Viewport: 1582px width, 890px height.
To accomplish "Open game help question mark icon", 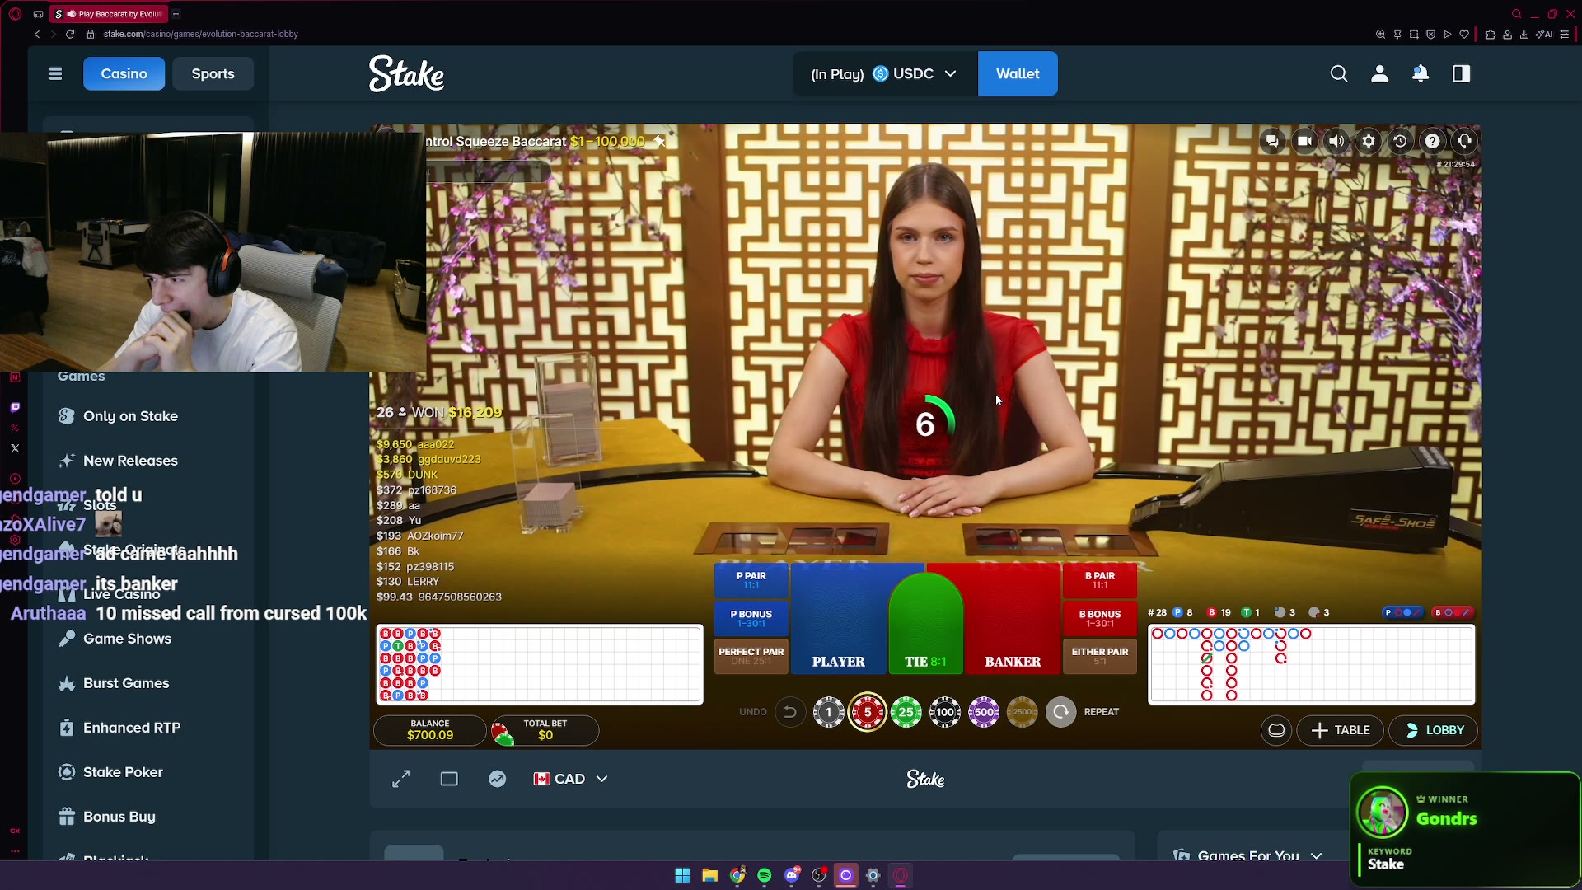I will (x=1433, y=141).
